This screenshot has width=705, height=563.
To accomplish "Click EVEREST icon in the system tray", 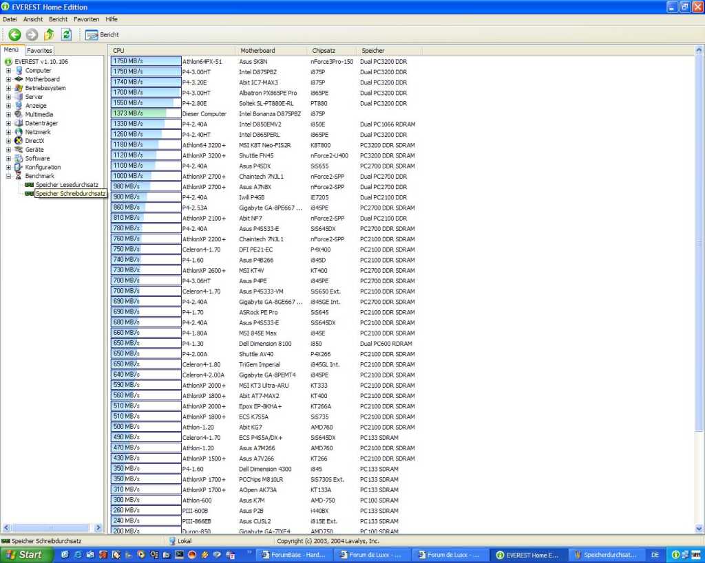I will [675, 555].
